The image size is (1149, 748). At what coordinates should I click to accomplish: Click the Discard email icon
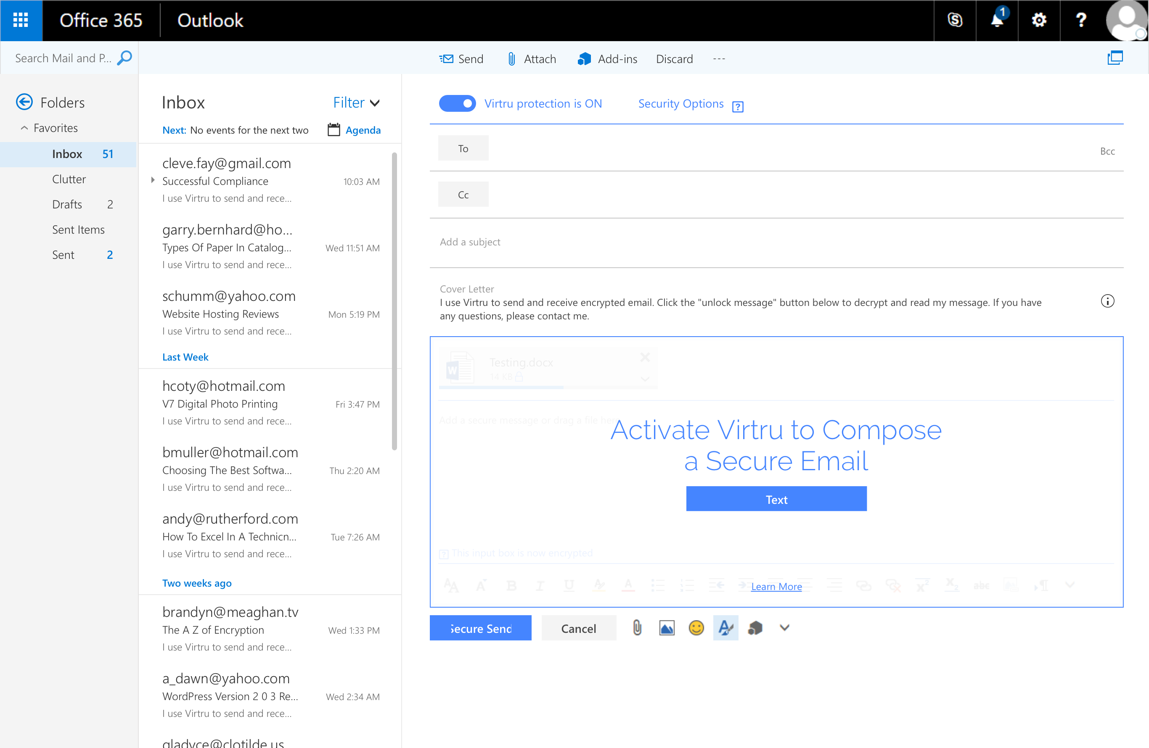coord(674,58)
